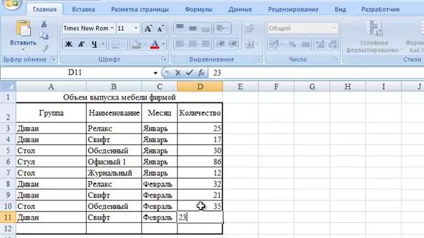Switch to the Вид tab
424x238 pixels.
(340, 9)
